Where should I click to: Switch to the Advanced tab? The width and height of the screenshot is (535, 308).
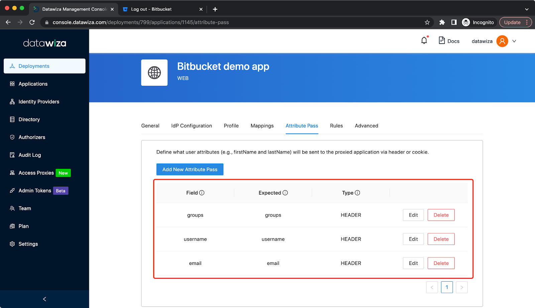click(x=366, y=126)
